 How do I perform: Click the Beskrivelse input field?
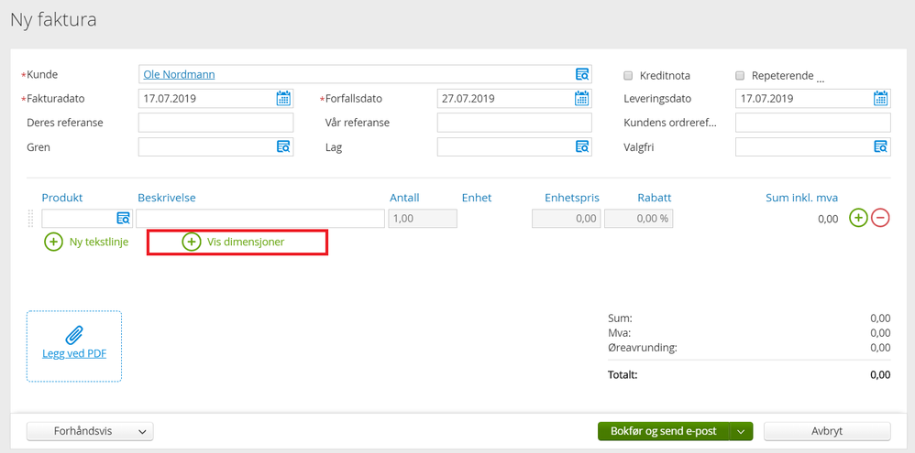(260, 219)
